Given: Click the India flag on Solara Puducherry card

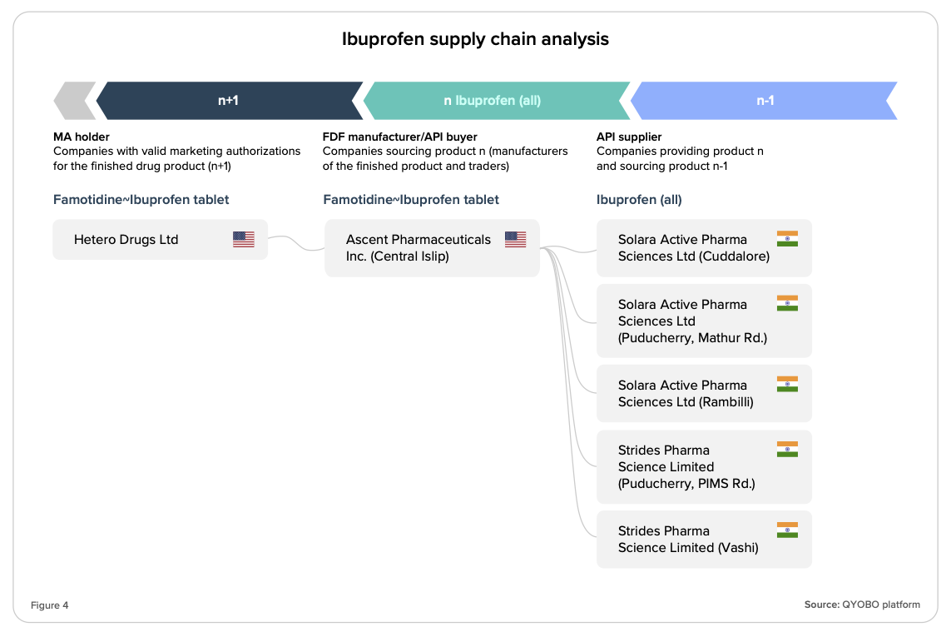Looking at the screenshot, I should 787,303.
